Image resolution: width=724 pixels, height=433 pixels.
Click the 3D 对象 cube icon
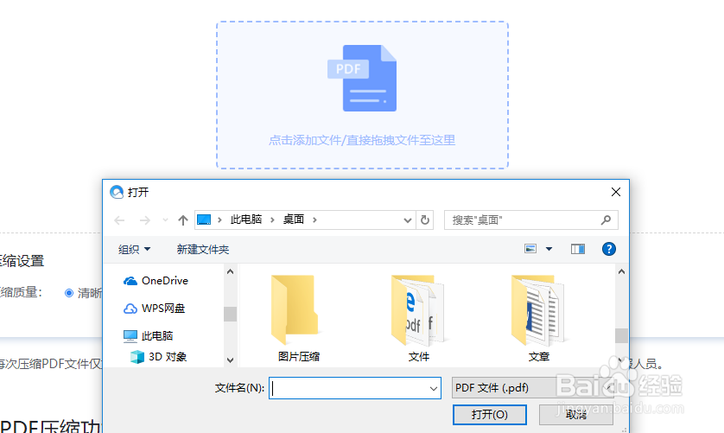[137, 357]
